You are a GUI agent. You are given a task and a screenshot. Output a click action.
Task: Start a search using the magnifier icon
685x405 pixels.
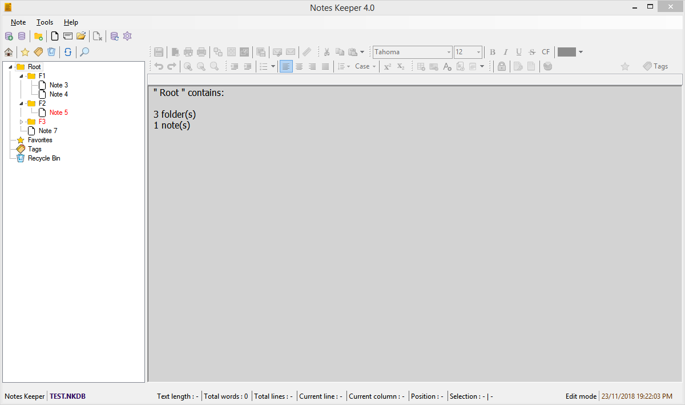(x=84, y=52)
